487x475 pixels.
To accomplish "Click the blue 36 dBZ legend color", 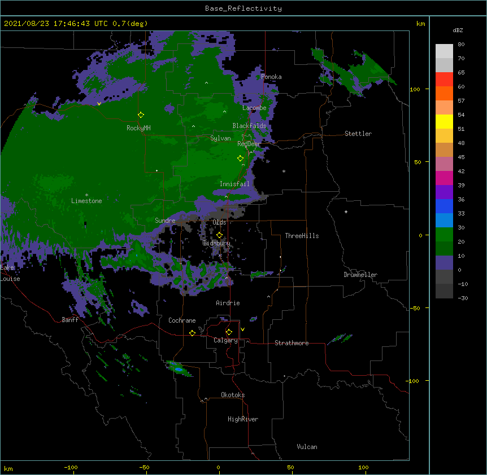I will [x=444, y=206].
